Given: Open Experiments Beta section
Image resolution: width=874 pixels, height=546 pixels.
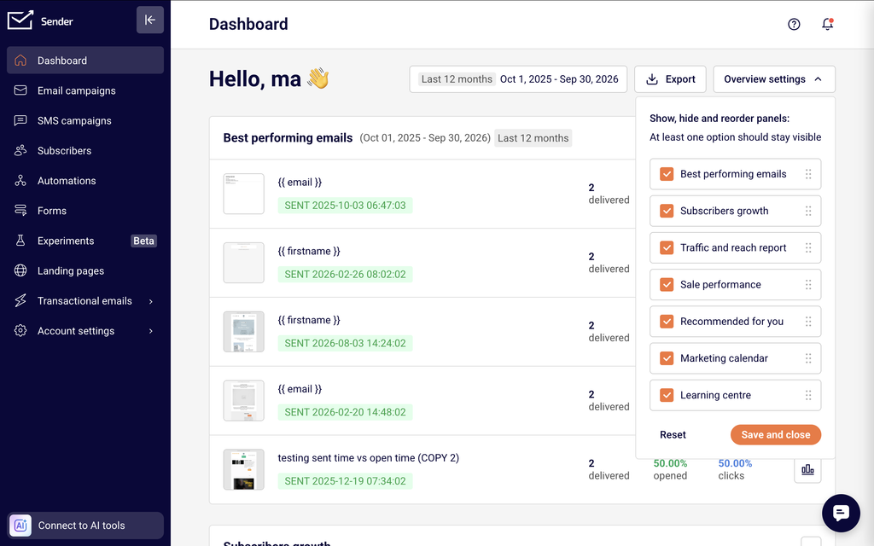Looking at the screenshot, I should pos(85,241).
